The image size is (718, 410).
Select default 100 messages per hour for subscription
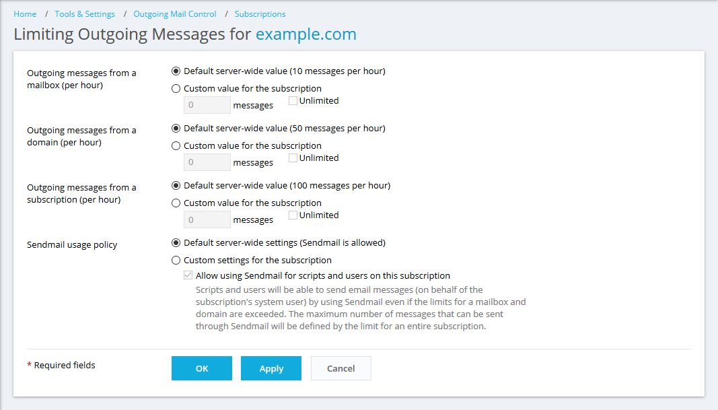(x=176, y=185)
